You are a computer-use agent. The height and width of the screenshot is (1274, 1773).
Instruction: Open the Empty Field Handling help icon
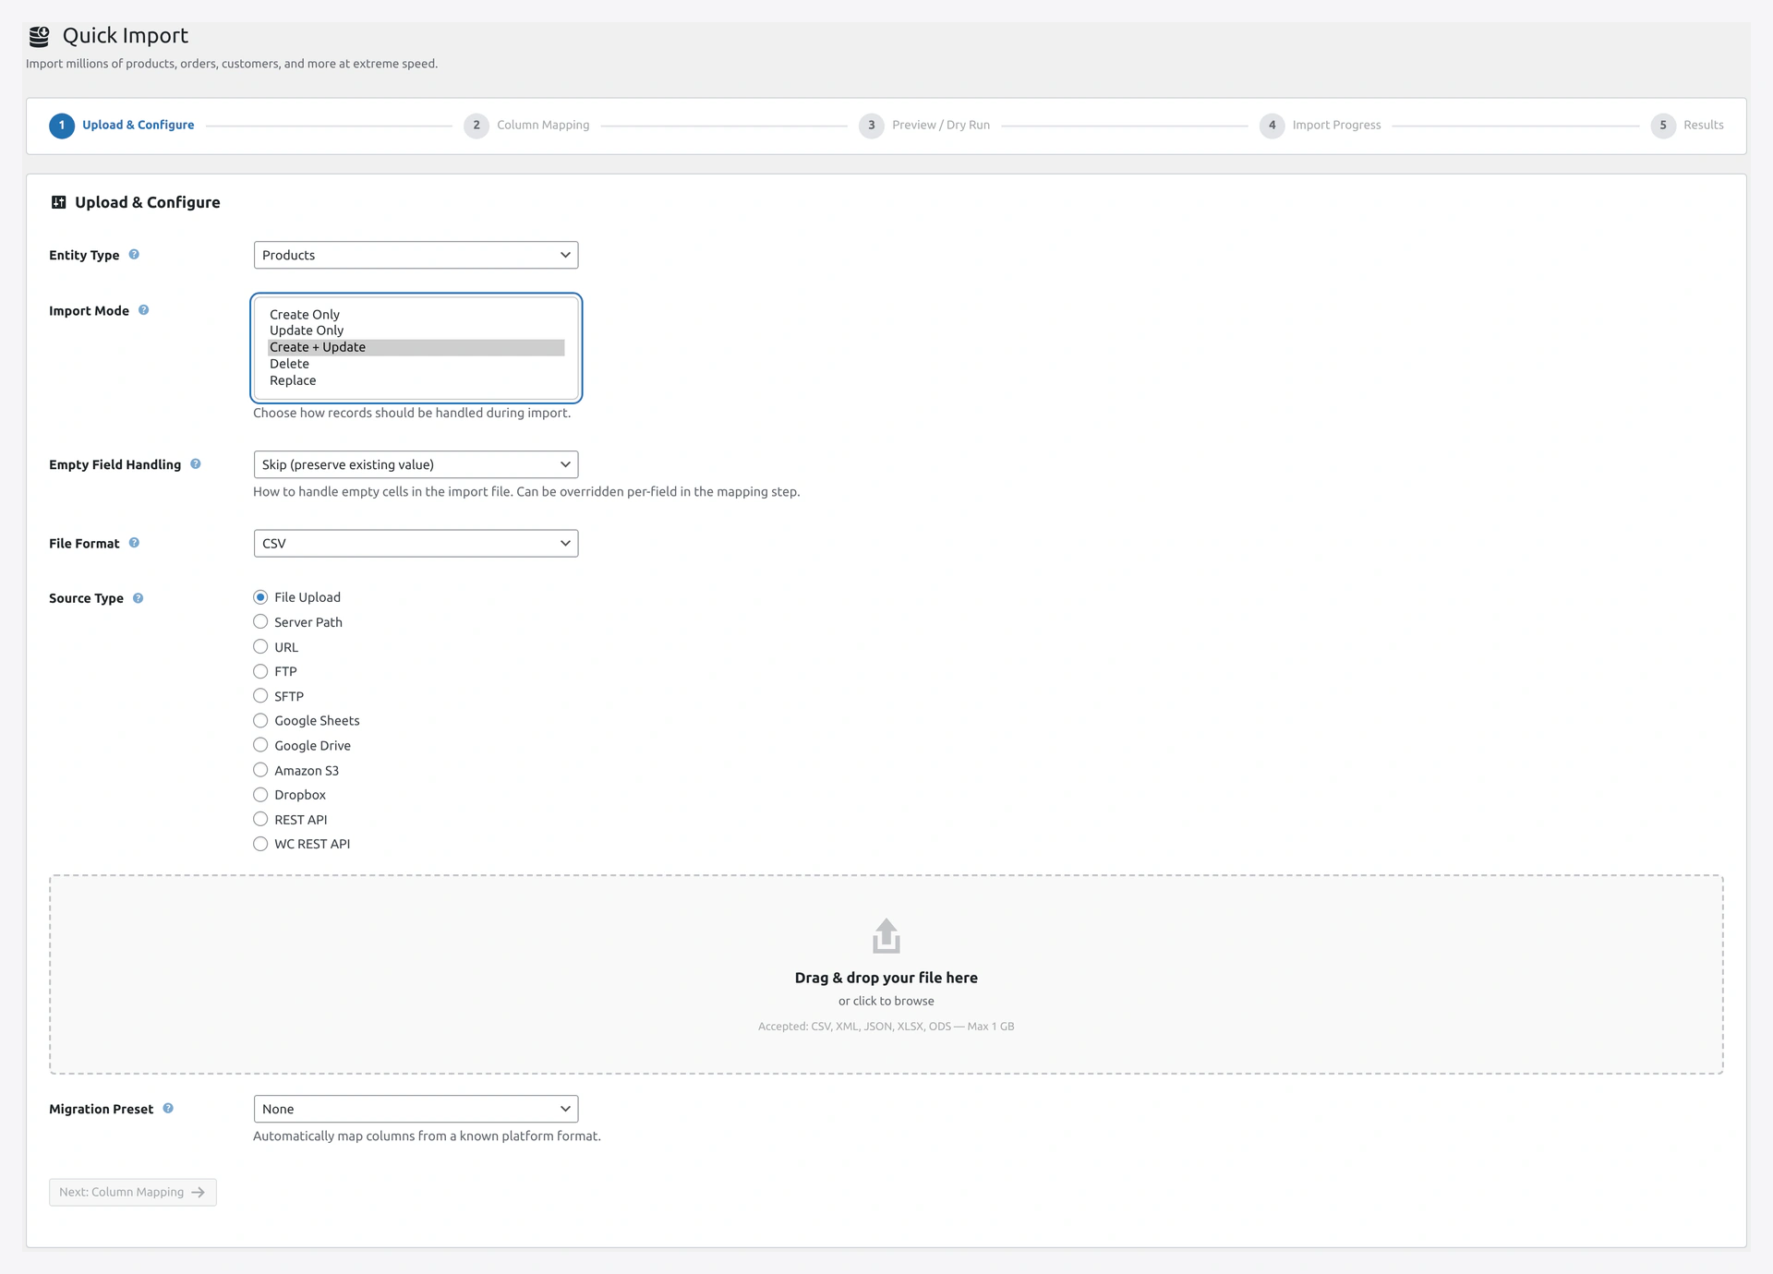(x=196, y=464)
